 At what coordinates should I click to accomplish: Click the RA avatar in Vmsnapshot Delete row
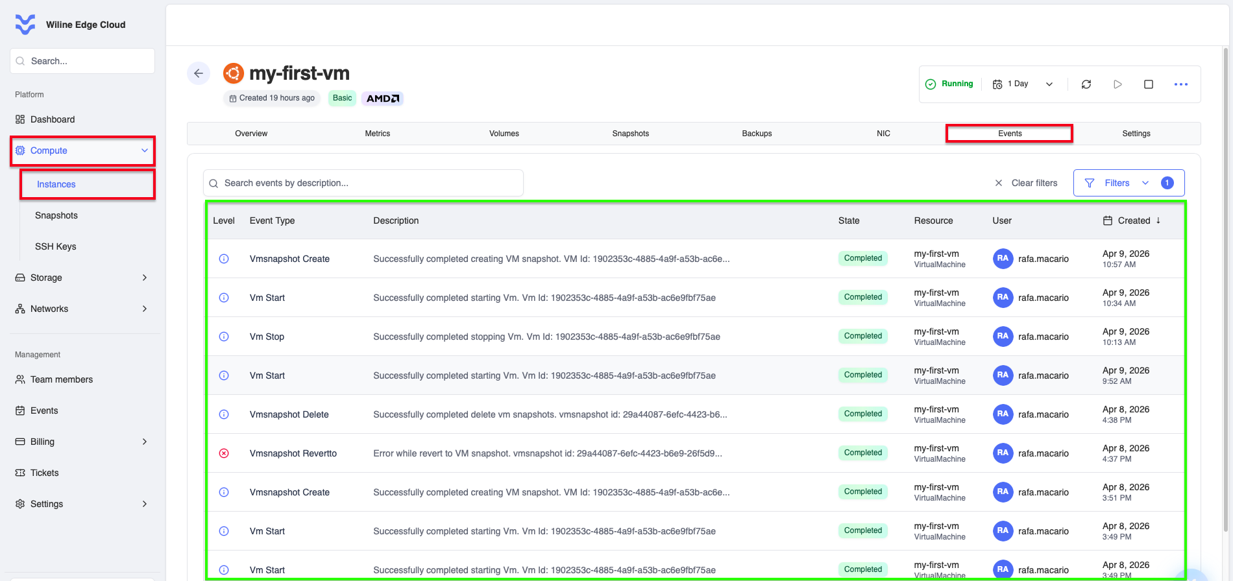[1003, 414]
